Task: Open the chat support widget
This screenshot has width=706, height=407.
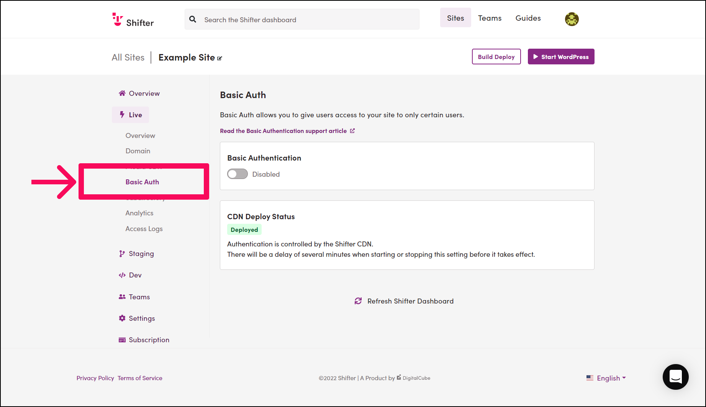Action: 676,377
